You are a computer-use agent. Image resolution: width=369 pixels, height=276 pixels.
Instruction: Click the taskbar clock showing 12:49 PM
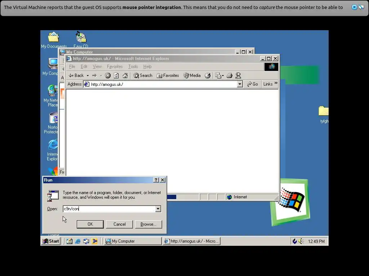coord(316,241)
